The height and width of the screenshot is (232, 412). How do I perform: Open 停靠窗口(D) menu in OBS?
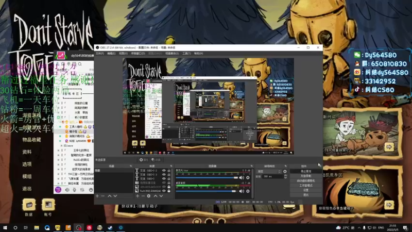(138, 54)
